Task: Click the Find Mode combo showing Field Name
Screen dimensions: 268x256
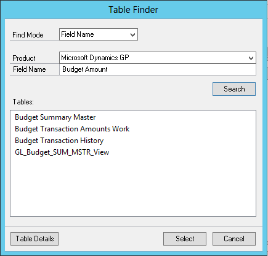Action: (x=99, y=34)
